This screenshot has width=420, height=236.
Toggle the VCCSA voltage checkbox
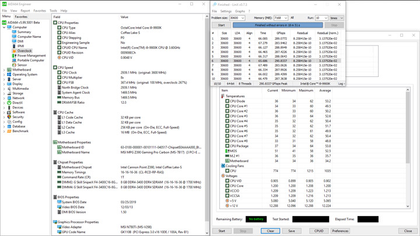227,196
